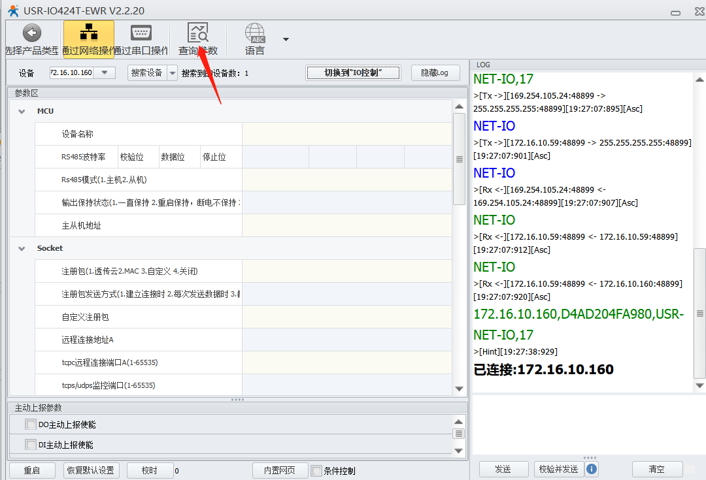Collapse the MCU parameter section
This screenshot has height=480, width=706.
(x=22, y=111)
